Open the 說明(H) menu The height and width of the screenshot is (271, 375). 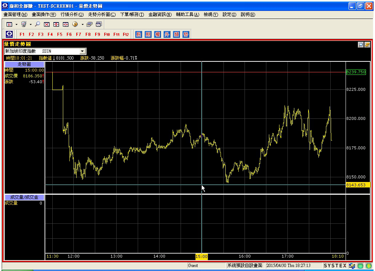click(x=248, y=15)
